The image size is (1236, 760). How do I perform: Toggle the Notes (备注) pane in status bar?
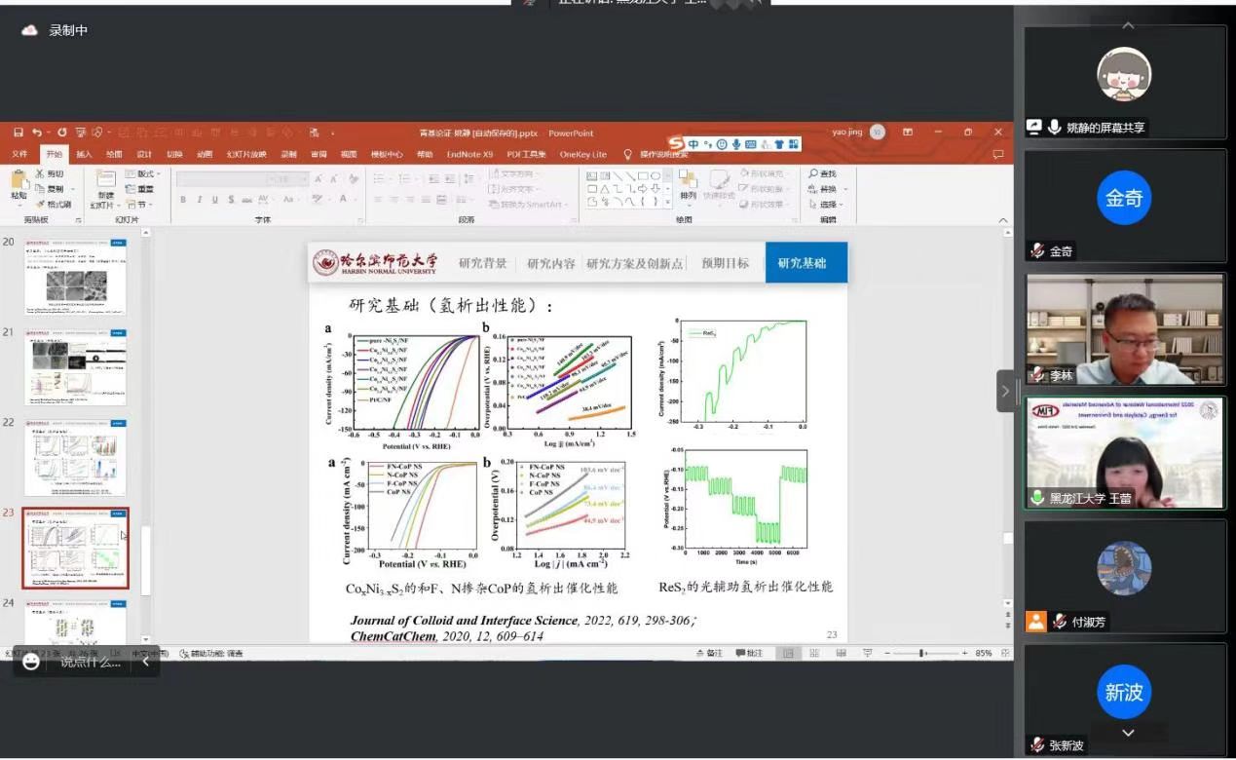click(709, 653)
